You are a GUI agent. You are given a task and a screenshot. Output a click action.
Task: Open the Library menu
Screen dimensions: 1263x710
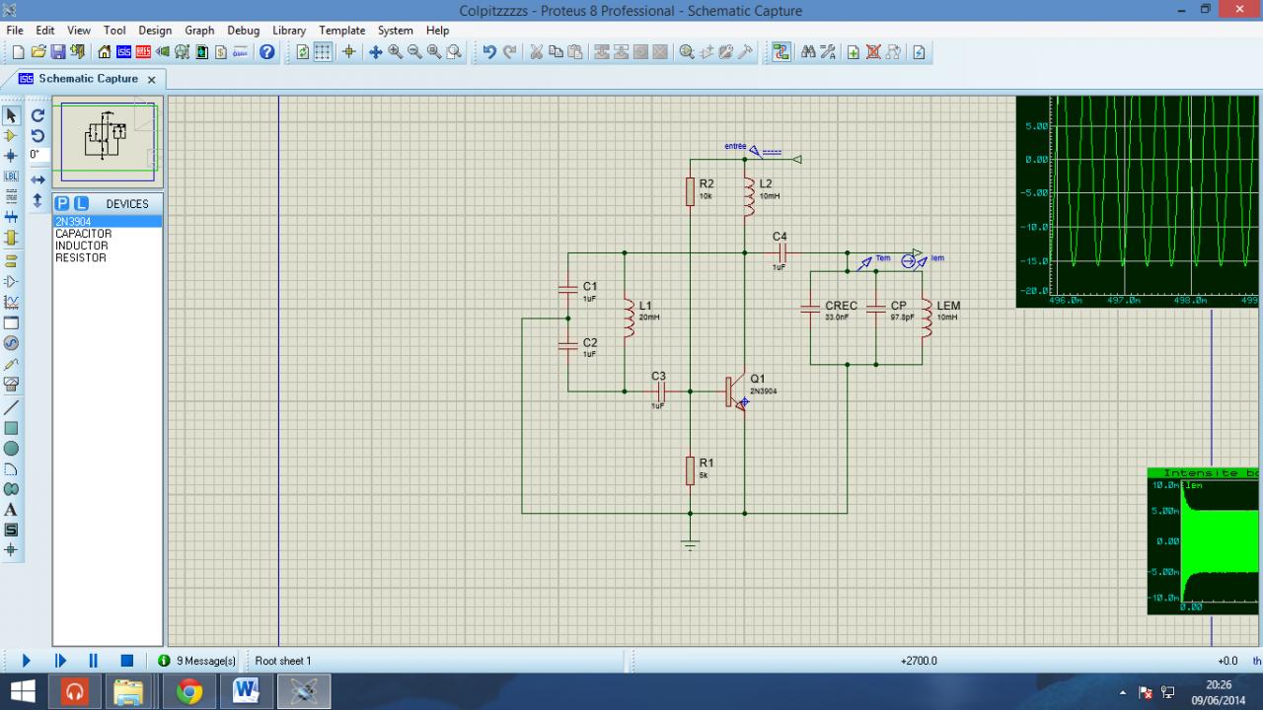tap(289, 31)
